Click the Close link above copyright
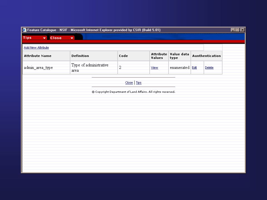Image resolution: width=267 pixels, height=200 pixels. [x=129, y=82]
